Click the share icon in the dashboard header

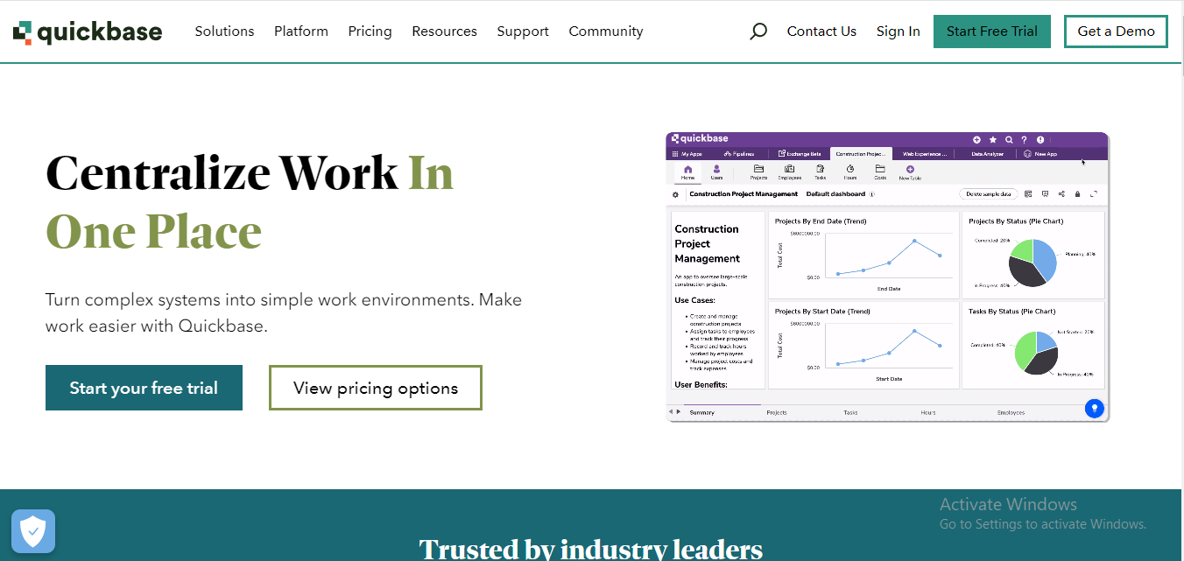pyautogui.click(x=1061, y=194)
